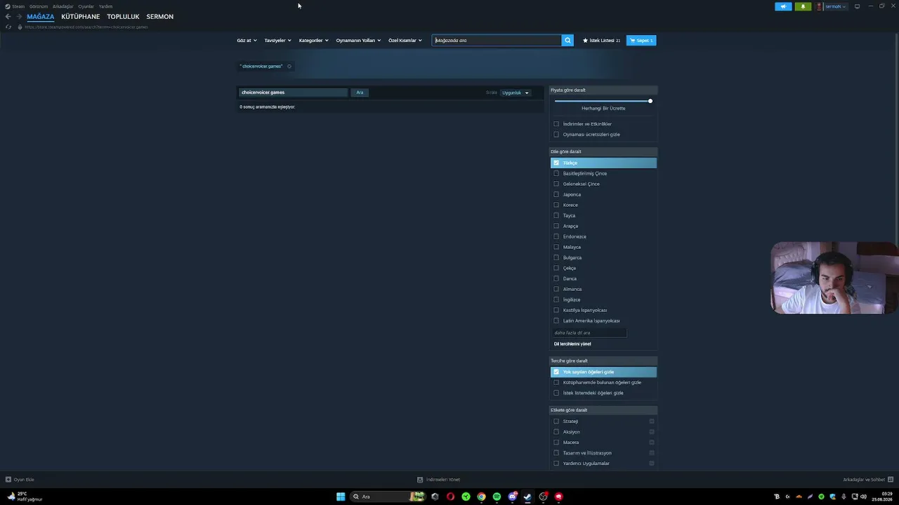Click the sermoN profile avatar
Screen dimensions: 899x505
coord(819,6)
